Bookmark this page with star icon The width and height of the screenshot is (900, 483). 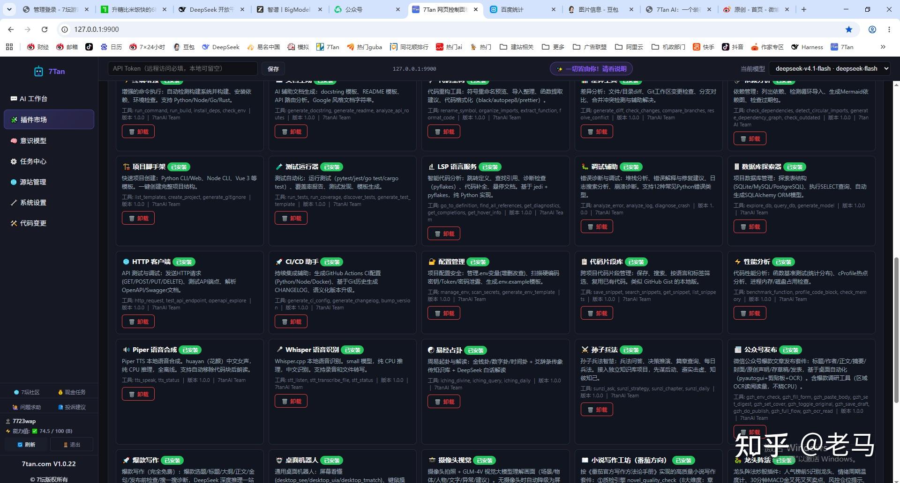tap(849, 29)
